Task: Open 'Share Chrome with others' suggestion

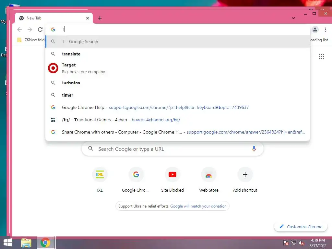Action: pyautogui.click(x=178, y=132)
